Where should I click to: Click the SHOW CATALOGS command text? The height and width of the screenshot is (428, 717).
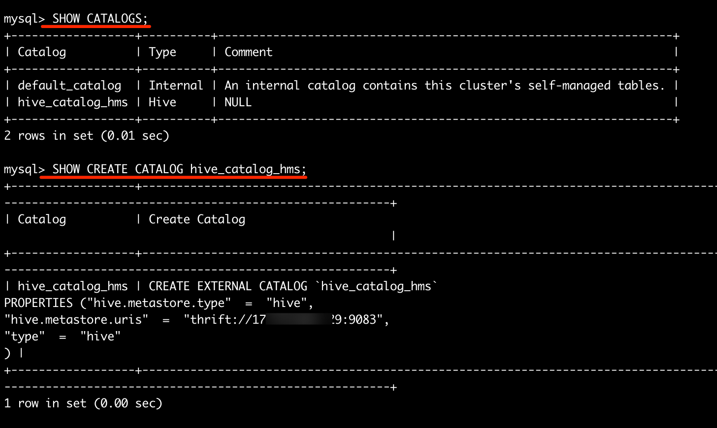pos(100,19)
